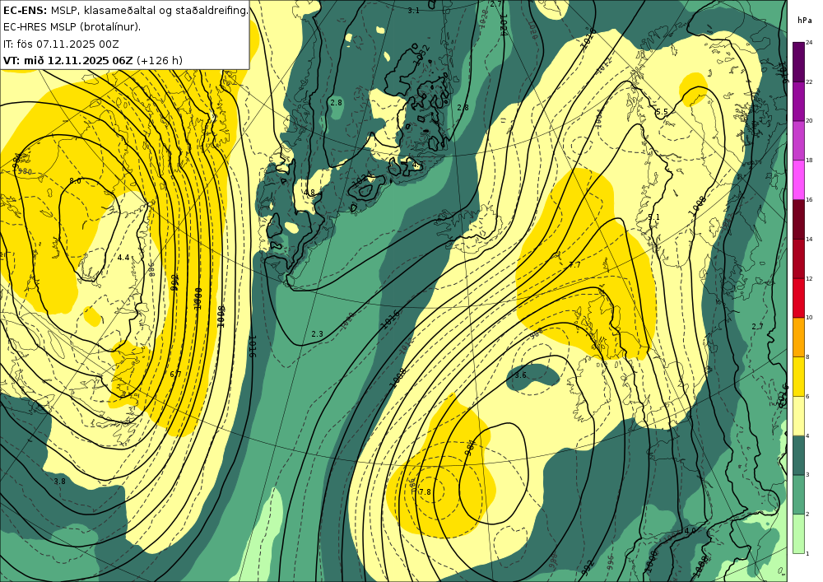The width and height of the screenshot is (823, 582).
Task: Click the 4.4 spread value on the map
Action: [123, 257]
